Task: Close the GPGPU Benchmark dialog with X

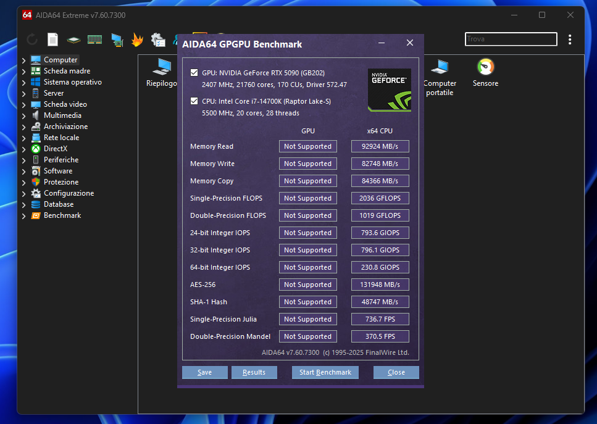Action: 410,43
